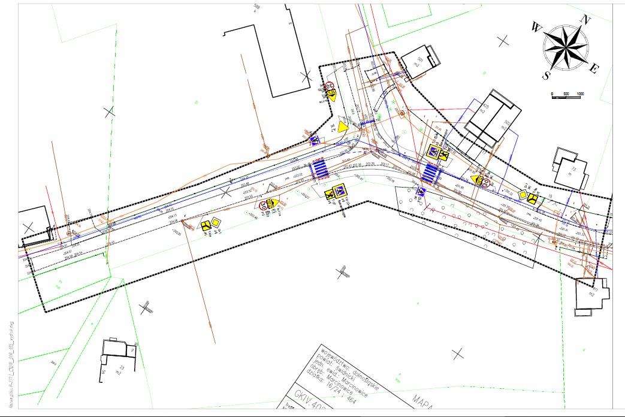Select the inverted yellow triangle below the northern 30 sign

tap(332, 95)
